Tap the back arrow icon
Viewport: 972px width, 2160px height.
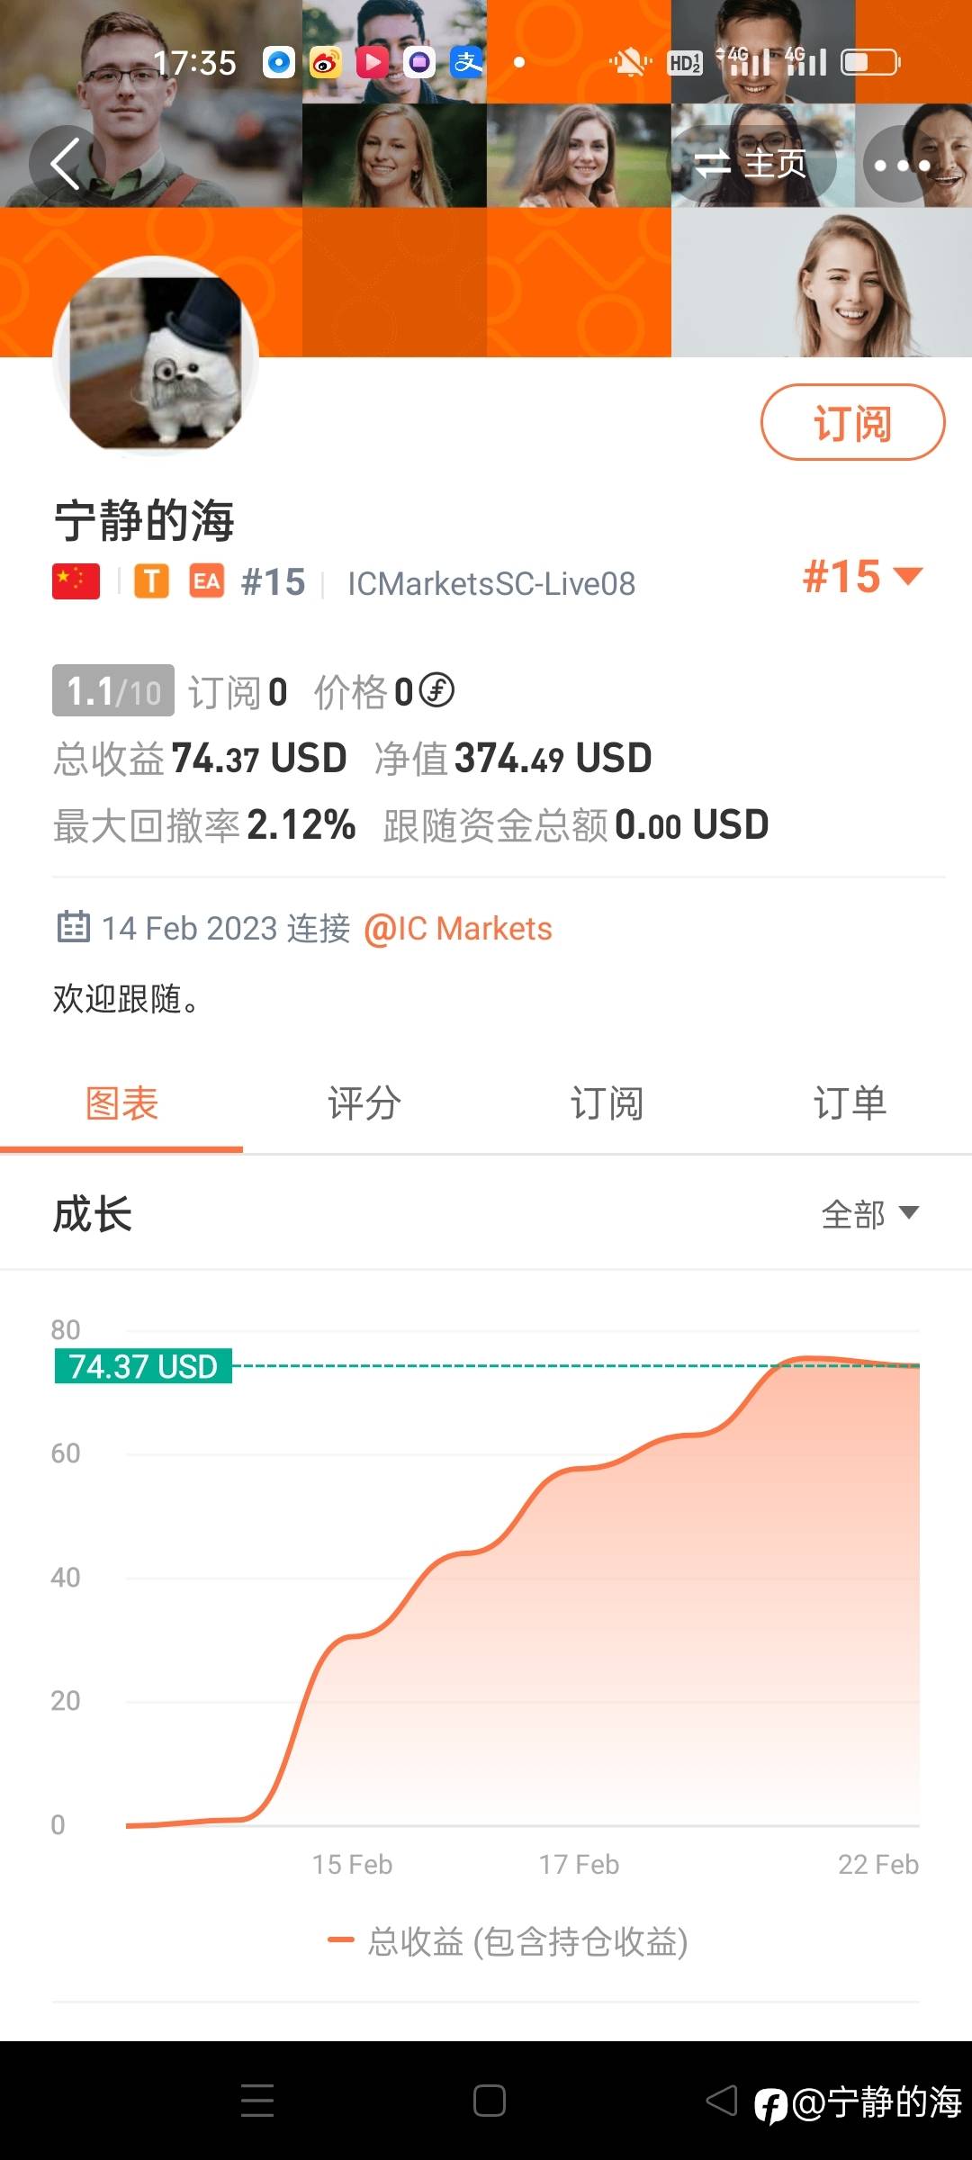click(66, 164)
